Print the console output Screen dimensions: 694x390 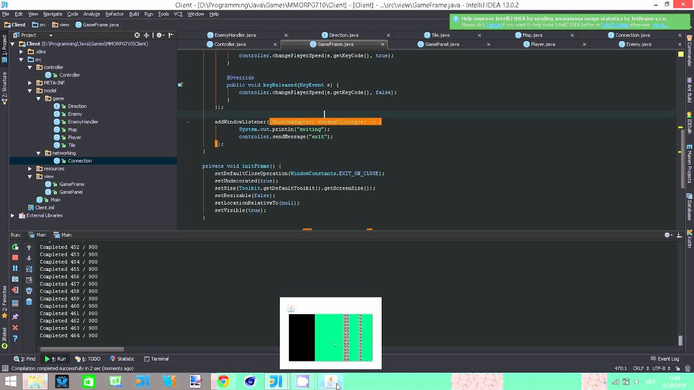(29, 291)
